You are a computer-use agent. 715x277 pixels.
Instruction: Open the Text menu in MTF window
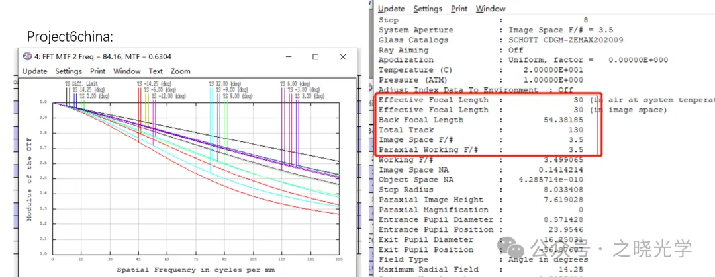(x=156, y=71)
